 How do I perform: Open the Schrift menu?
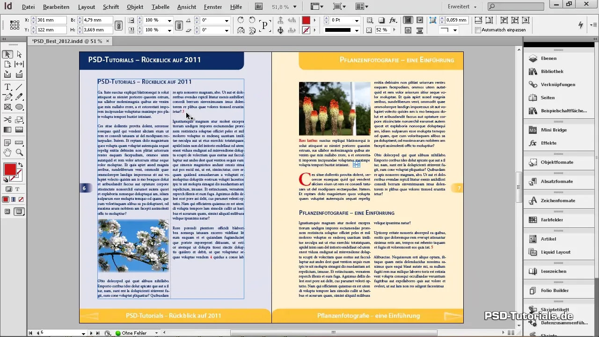pos(111,7)
